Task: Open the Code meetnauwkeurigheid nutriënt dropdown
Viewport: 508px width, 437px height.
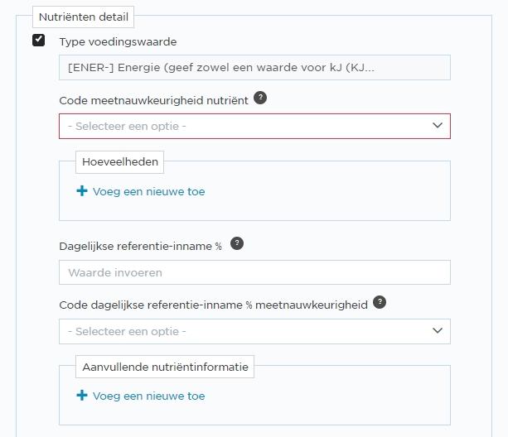Action: pos(254,126)
